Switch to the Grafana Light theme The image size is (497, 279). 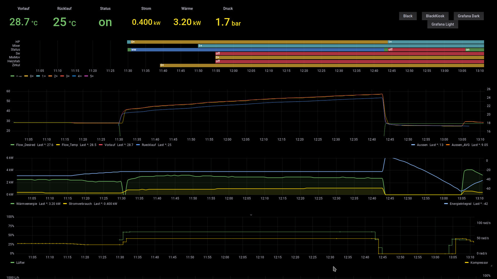coord(442,24)
